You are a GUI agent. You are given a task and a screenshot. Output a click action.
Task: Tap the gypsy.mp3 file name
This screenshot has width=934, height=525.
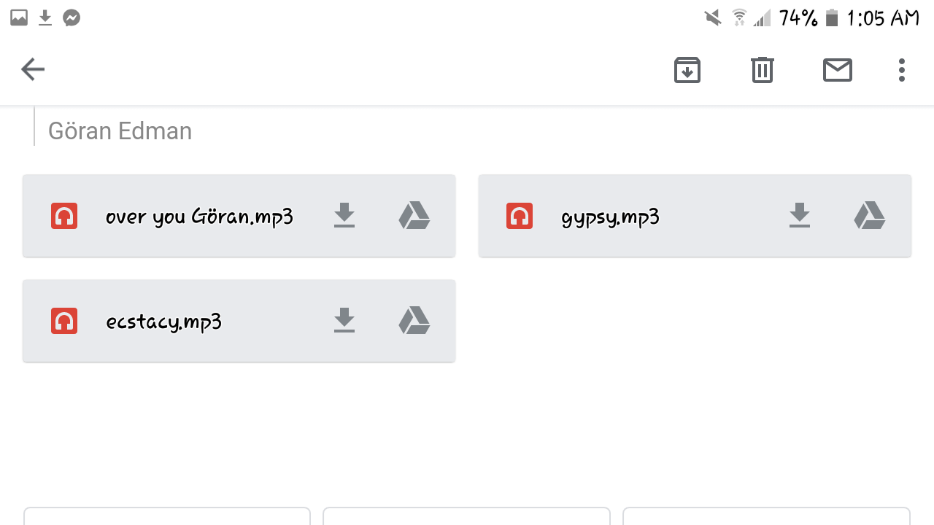pyautogui.click(x=610, y=217)
